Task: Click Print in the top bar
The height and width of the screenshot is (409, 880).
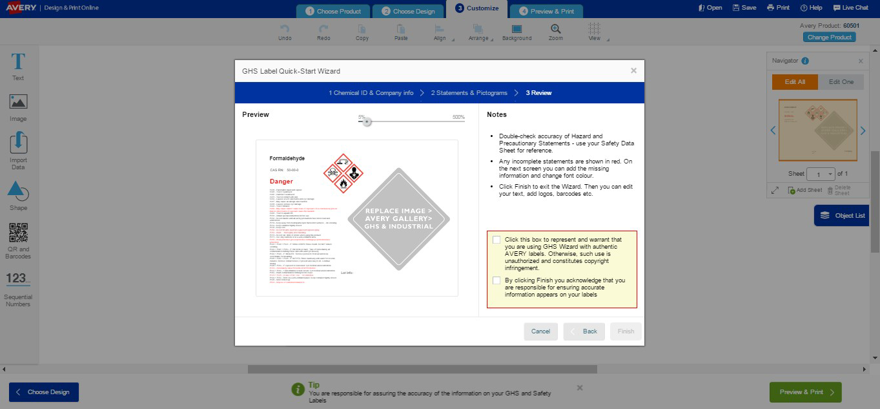Action: pos(778,8)
